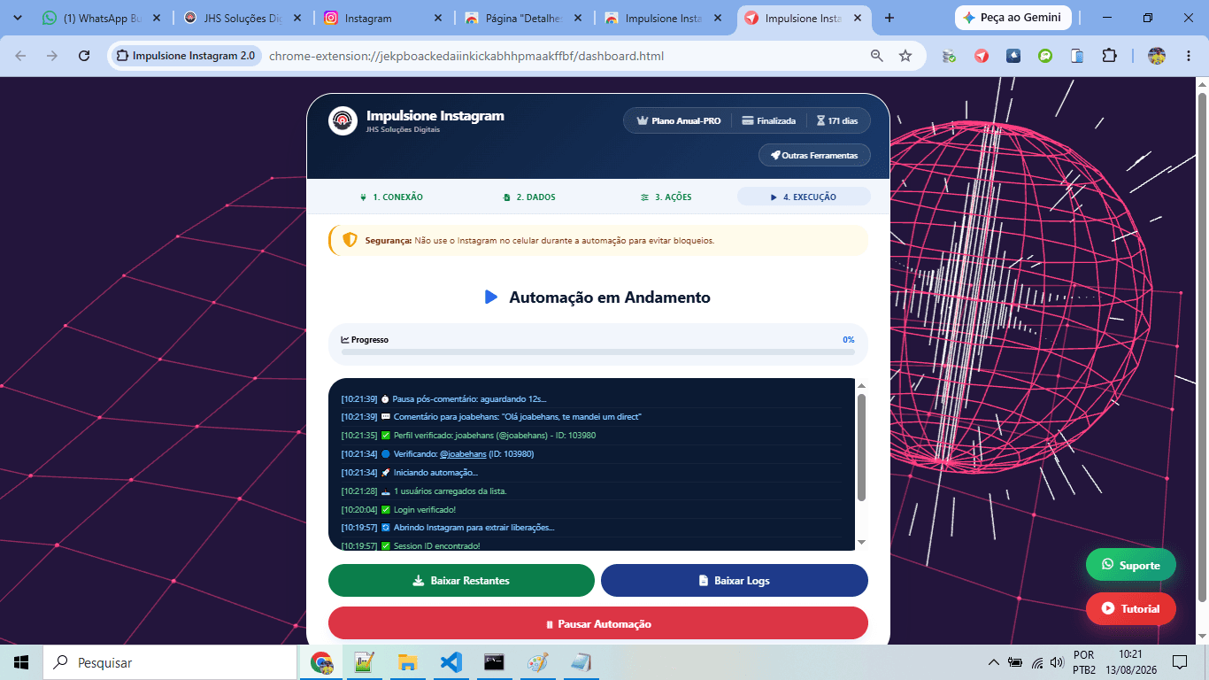Click the Finalizada status badge
Image resolution: width=1209 pixels, height=680 pixels.
click(768, 120)
